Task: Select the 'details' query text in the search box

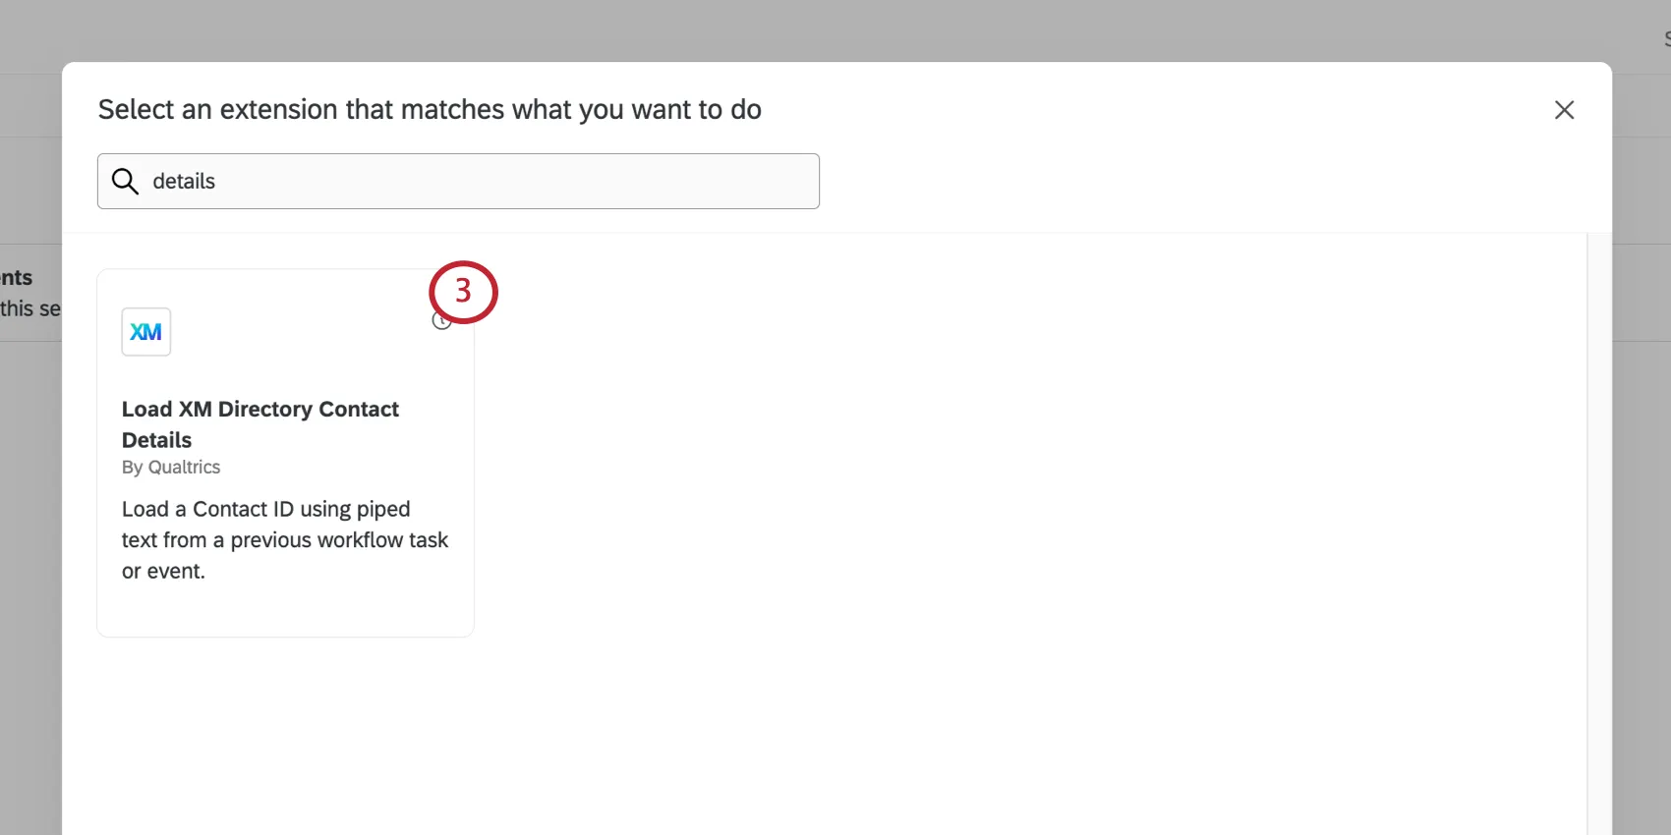Action: (x=183, y=181)
